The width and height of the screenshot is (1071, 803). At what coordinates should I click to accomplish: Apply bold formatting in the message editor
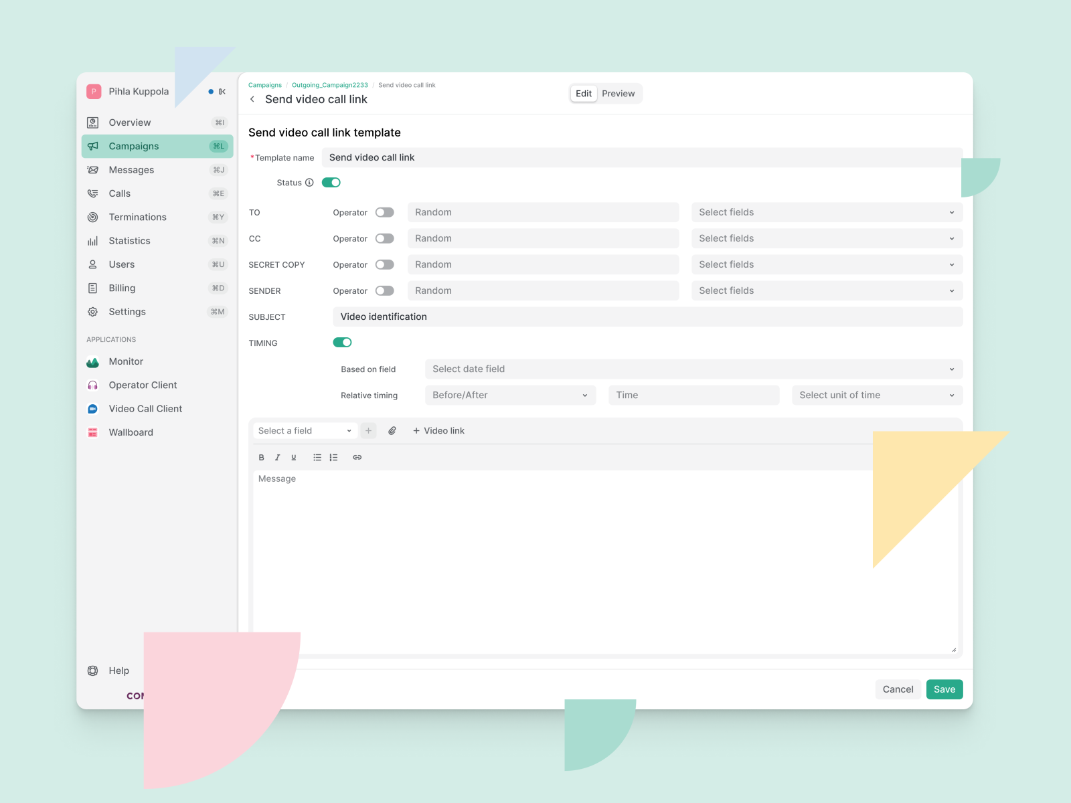(261, 457)
